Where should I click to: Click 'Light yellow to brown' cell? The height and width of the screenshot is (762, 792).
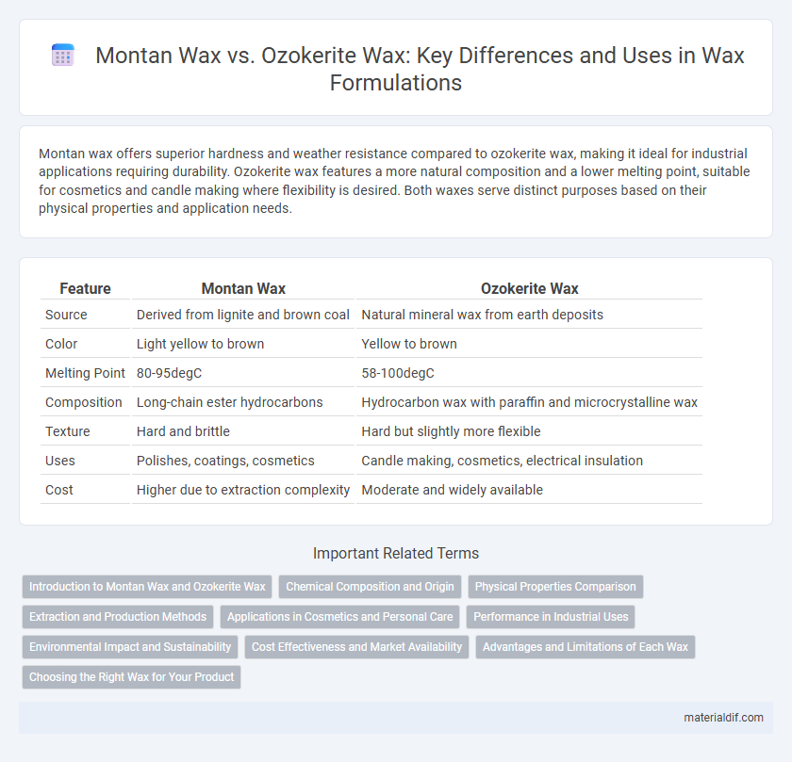point(243,344)
